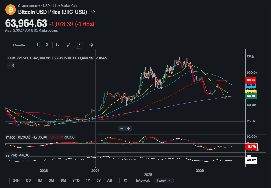271x188 pixels.
Task: Zoom in chart with plus button
Action: 128,129
